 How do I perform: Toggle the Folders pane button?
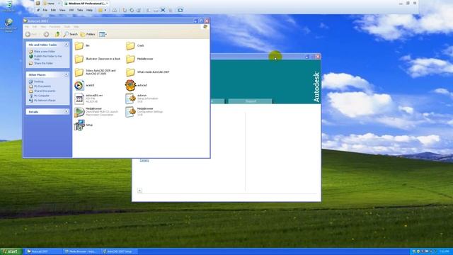coord(88,35)
